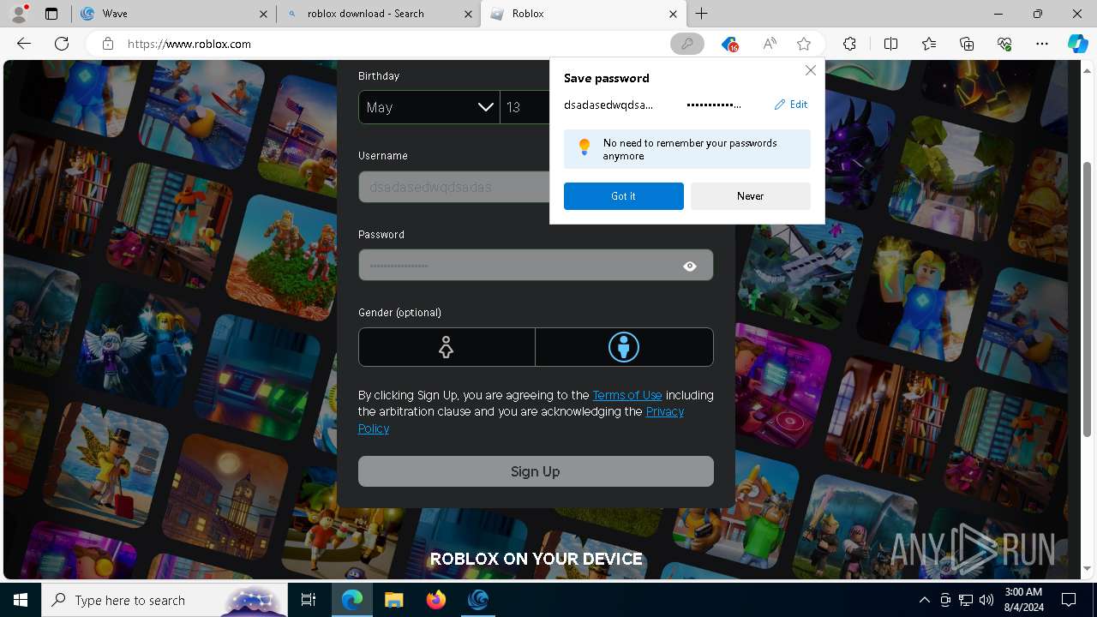Add this page to favorites star
The image size is (1097, 617).
[x=804, y=44]
